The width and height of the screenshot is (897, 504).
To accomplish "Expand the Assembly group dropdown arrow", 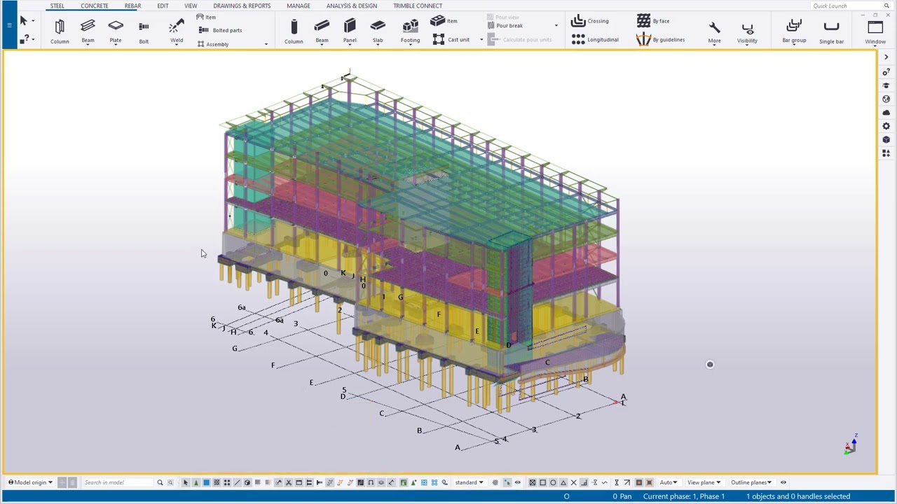I will tap(266, 44).
